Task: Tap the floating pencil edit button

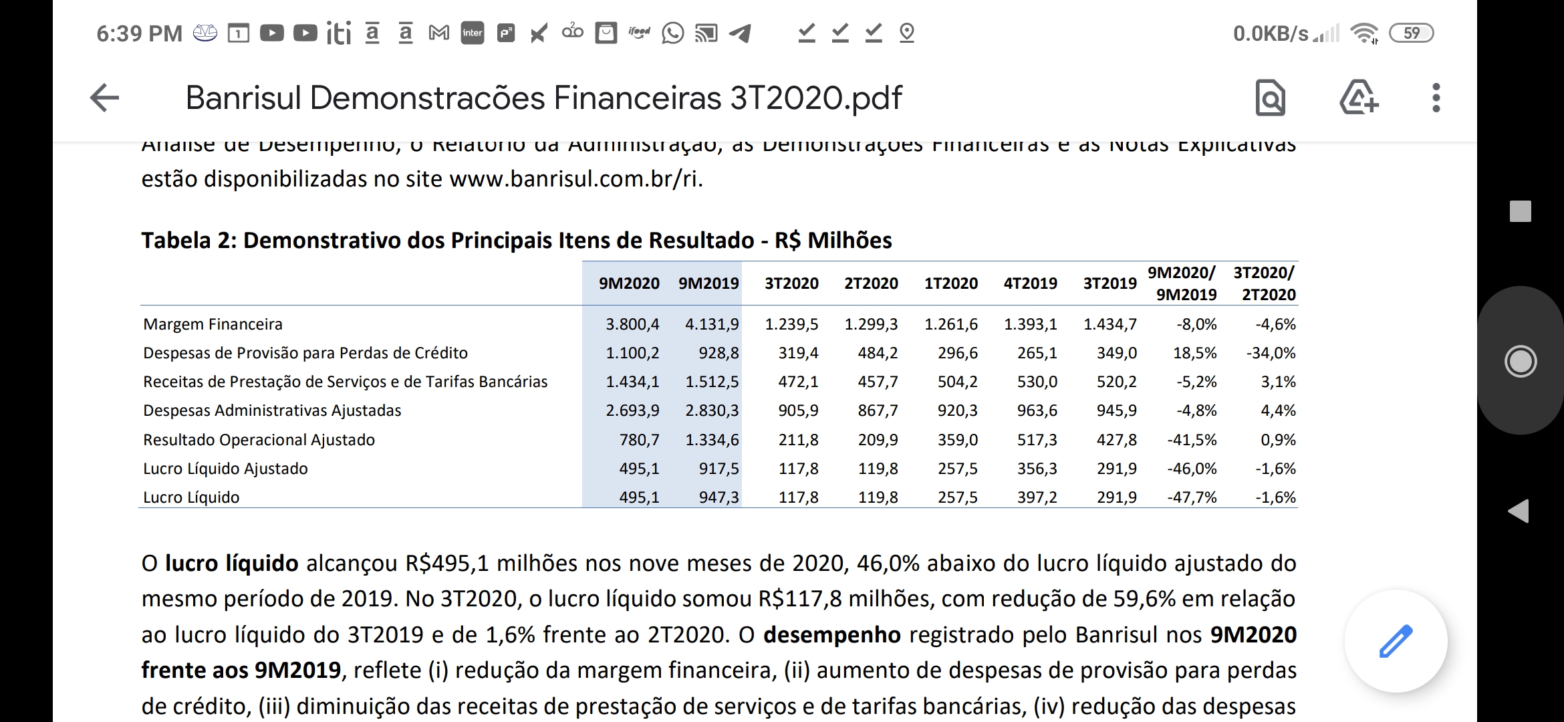Action: click(1396, 641)
